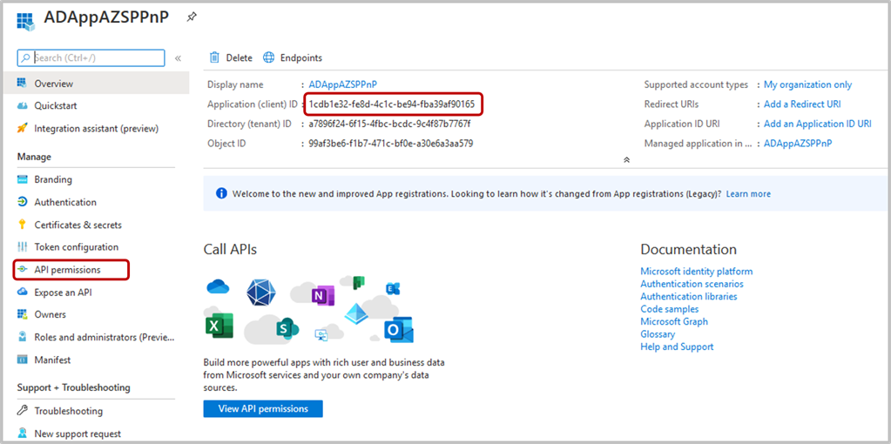Click the info icon in welcome banner

(x=221, y=193)
